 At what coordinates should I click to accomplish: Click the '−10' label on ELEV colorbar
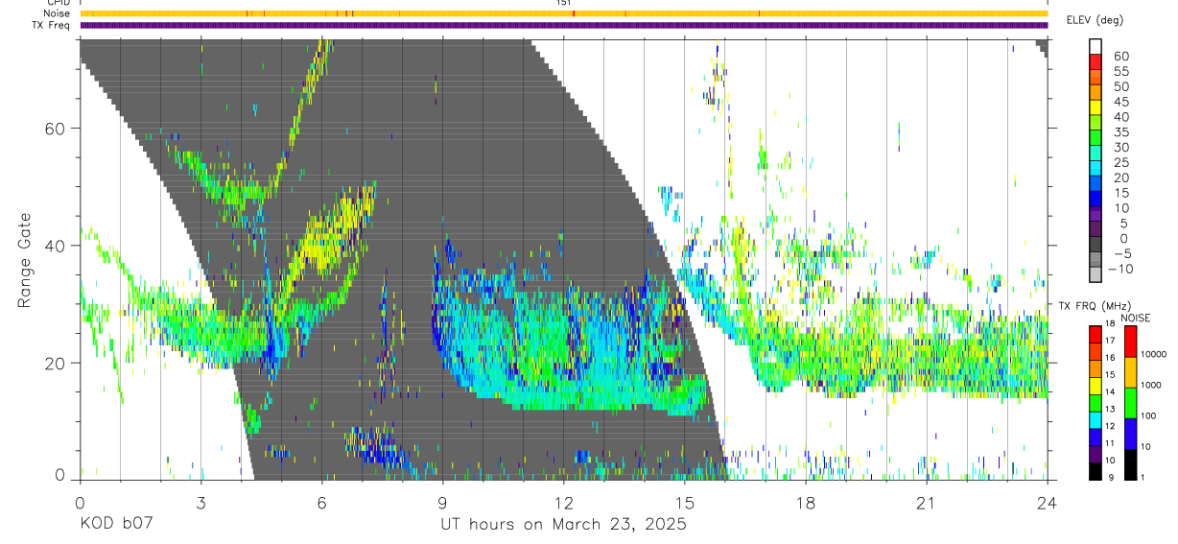[x=1120, y=269]
